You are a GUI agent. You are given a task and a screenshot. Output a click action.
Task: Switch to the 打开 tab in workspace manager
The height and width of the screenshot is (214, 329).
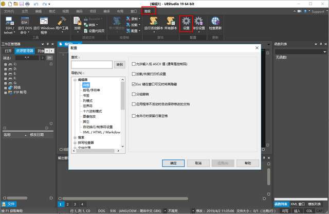[8, 51]
